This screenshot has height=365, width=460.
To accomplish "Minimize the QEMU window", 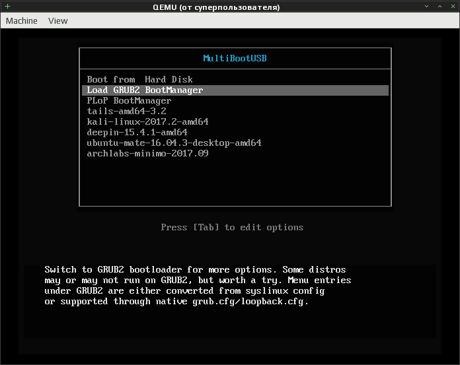I will tap(426, 6).
